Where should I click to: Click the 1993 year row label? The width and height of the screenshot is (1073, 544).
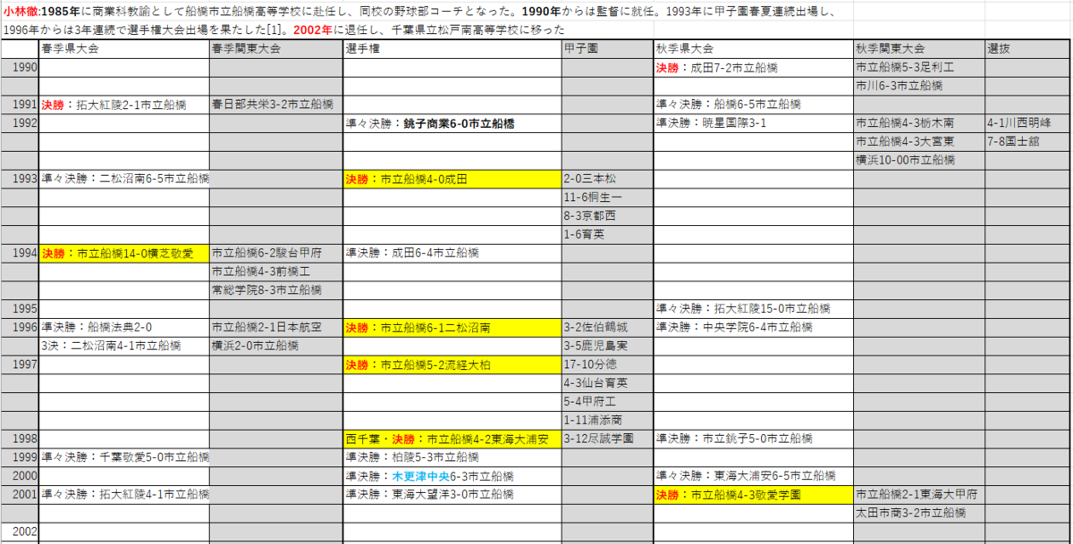[20, 180]
